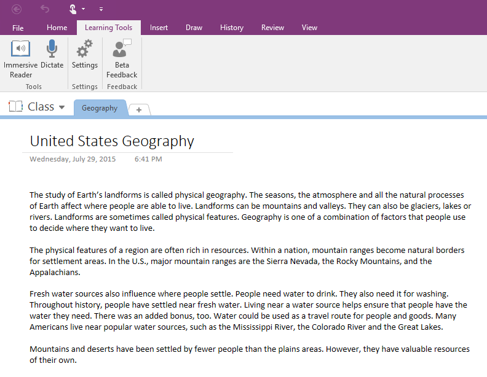Select the Geography section tab

[100, 108]
